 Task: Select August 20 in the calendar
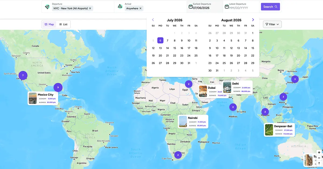(238, 56)
